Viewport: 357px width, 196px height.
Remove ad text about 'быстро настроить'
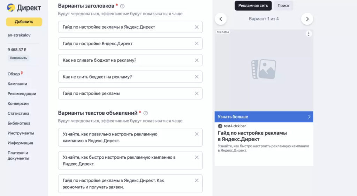tap(197, 157)
